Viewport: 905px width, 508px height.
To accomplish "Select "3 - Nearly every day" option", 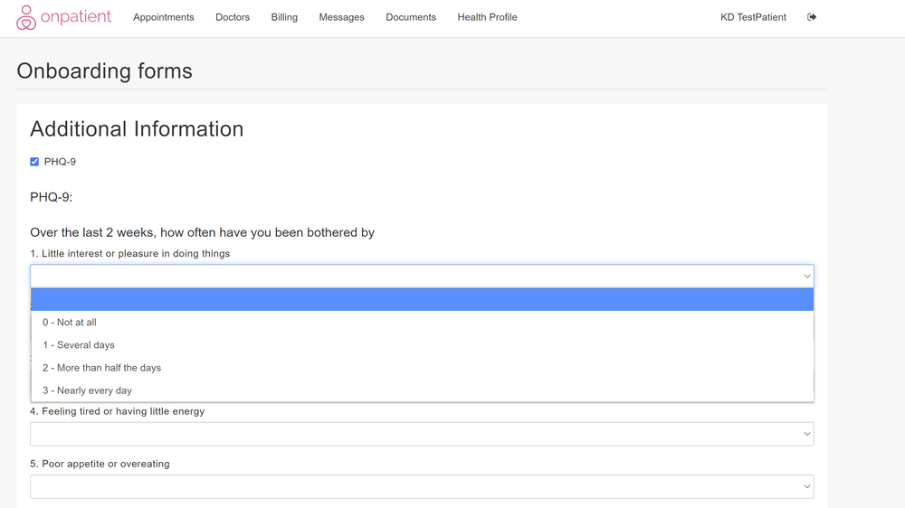I will (87, 390).
